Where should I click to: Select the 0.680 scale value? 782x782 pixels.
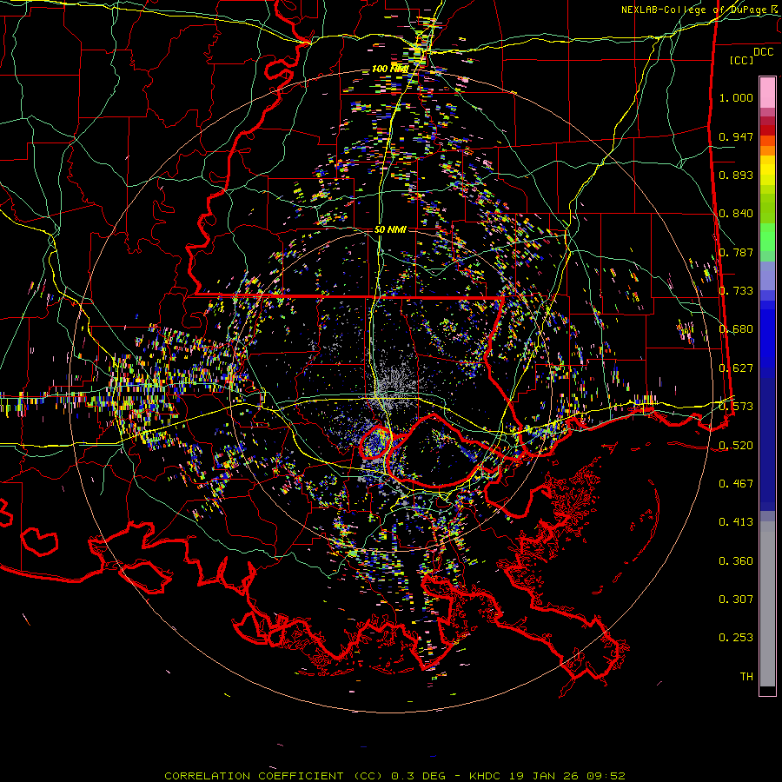pos(736,329)
